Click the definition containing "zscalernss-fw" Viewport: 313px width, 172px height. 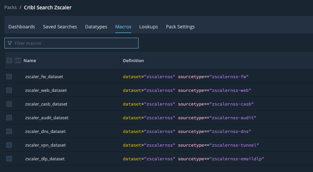[186, 77]
